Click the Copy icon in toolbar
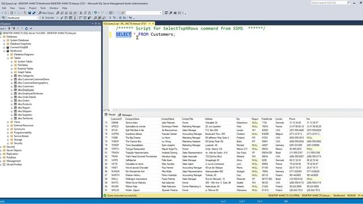The width and height of the screenshot is (363, 204). tap(85, 13)
